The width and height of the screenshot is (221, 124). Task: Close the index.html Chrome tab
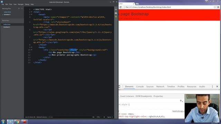134,4
